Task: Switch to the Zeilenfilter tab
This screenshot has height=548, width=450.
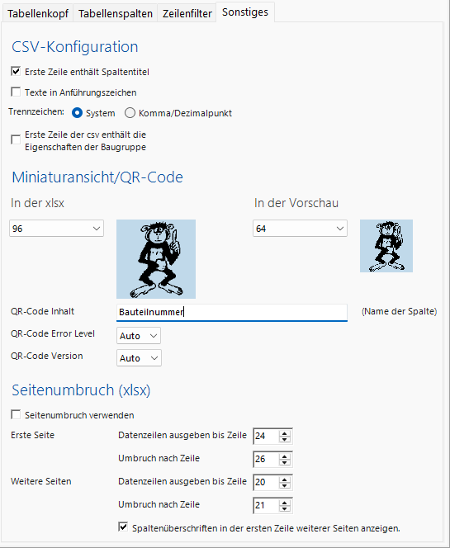Action: pos(187,14)
